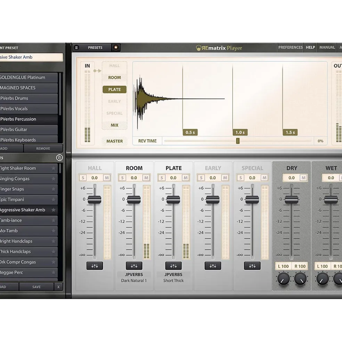This screenshot has height=342, width=342.
Task: Favorite the Mo-Tamb preset star
Action: tap(53, 231)
